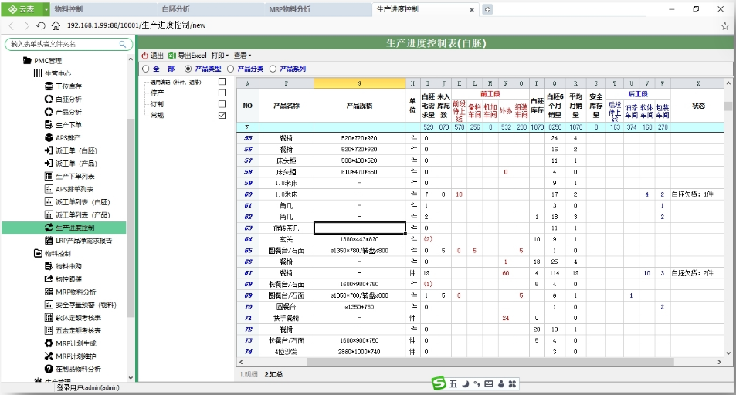This screenshot has width=736, height=395.
Task: Open 派工单列表 (产品) sidebar item
Action: [x=83, y=214]
